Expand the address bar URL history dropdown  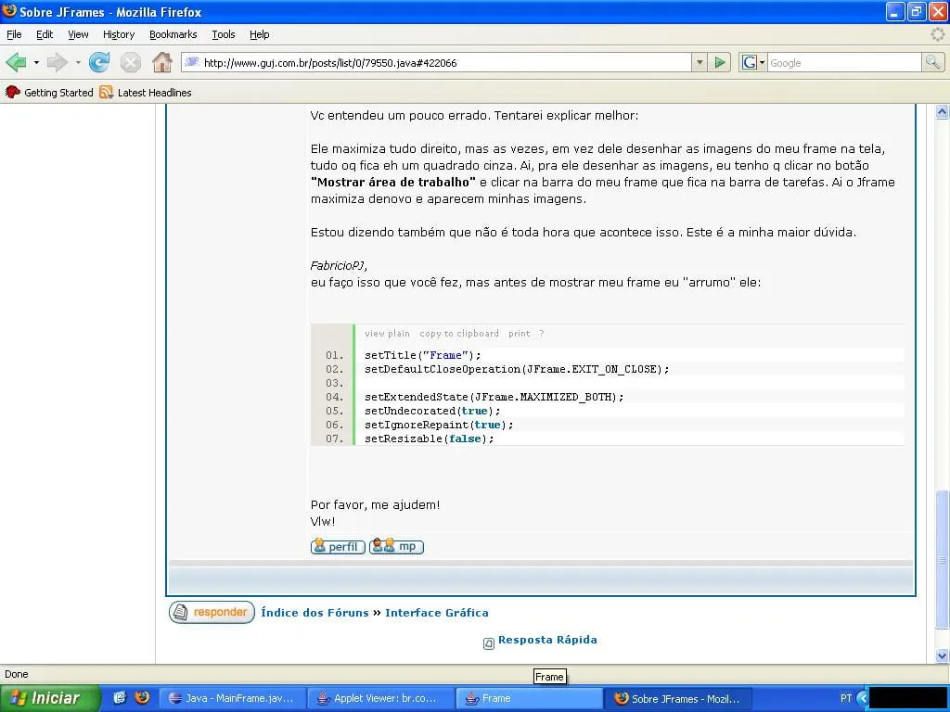pyautogui.click(x=700, y=62)
